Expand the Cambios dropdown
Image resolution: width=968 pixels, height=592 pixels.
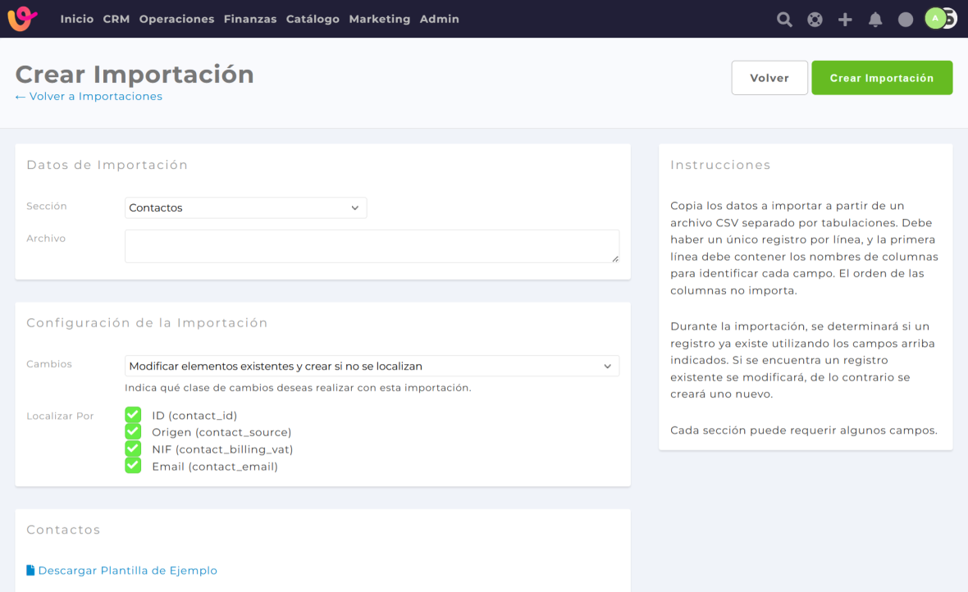[372, 367]
